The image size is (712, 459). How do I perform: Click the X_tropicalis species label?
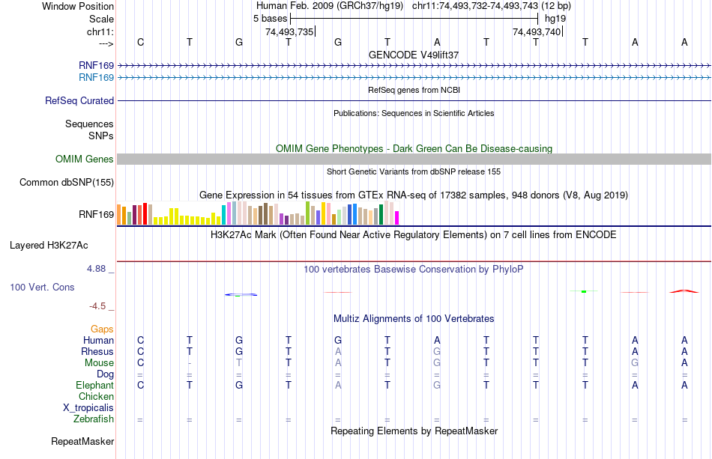(88, 408)
